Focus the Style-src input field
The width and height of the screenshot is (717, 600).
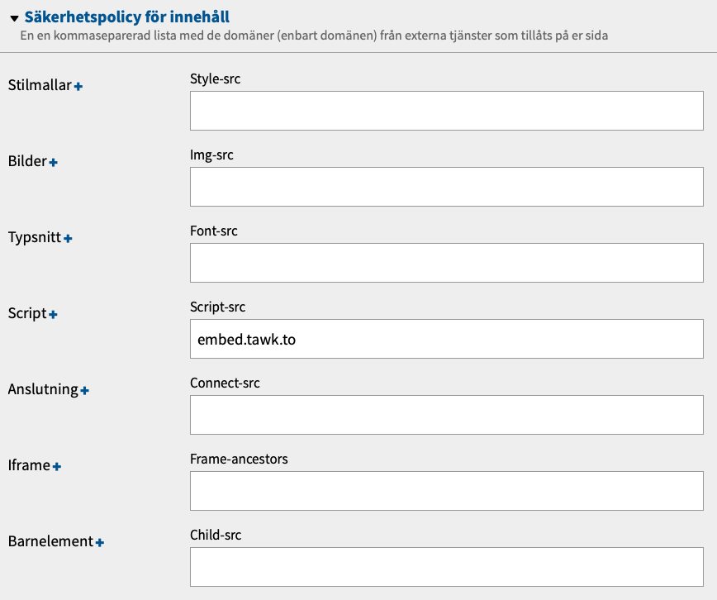446,111
